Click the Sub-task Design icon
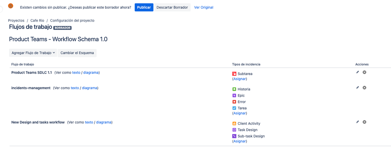Screen dimensions: 391x147 234,136
